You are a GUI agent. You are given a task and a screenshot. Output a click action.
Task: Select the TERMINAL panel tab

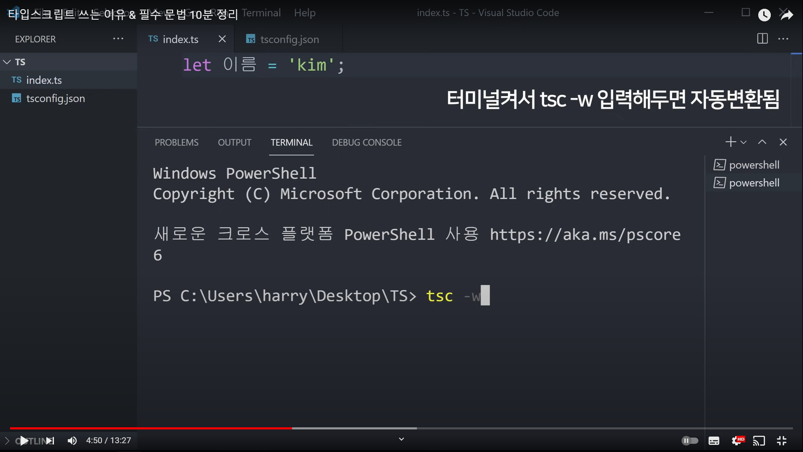(292, 142)
